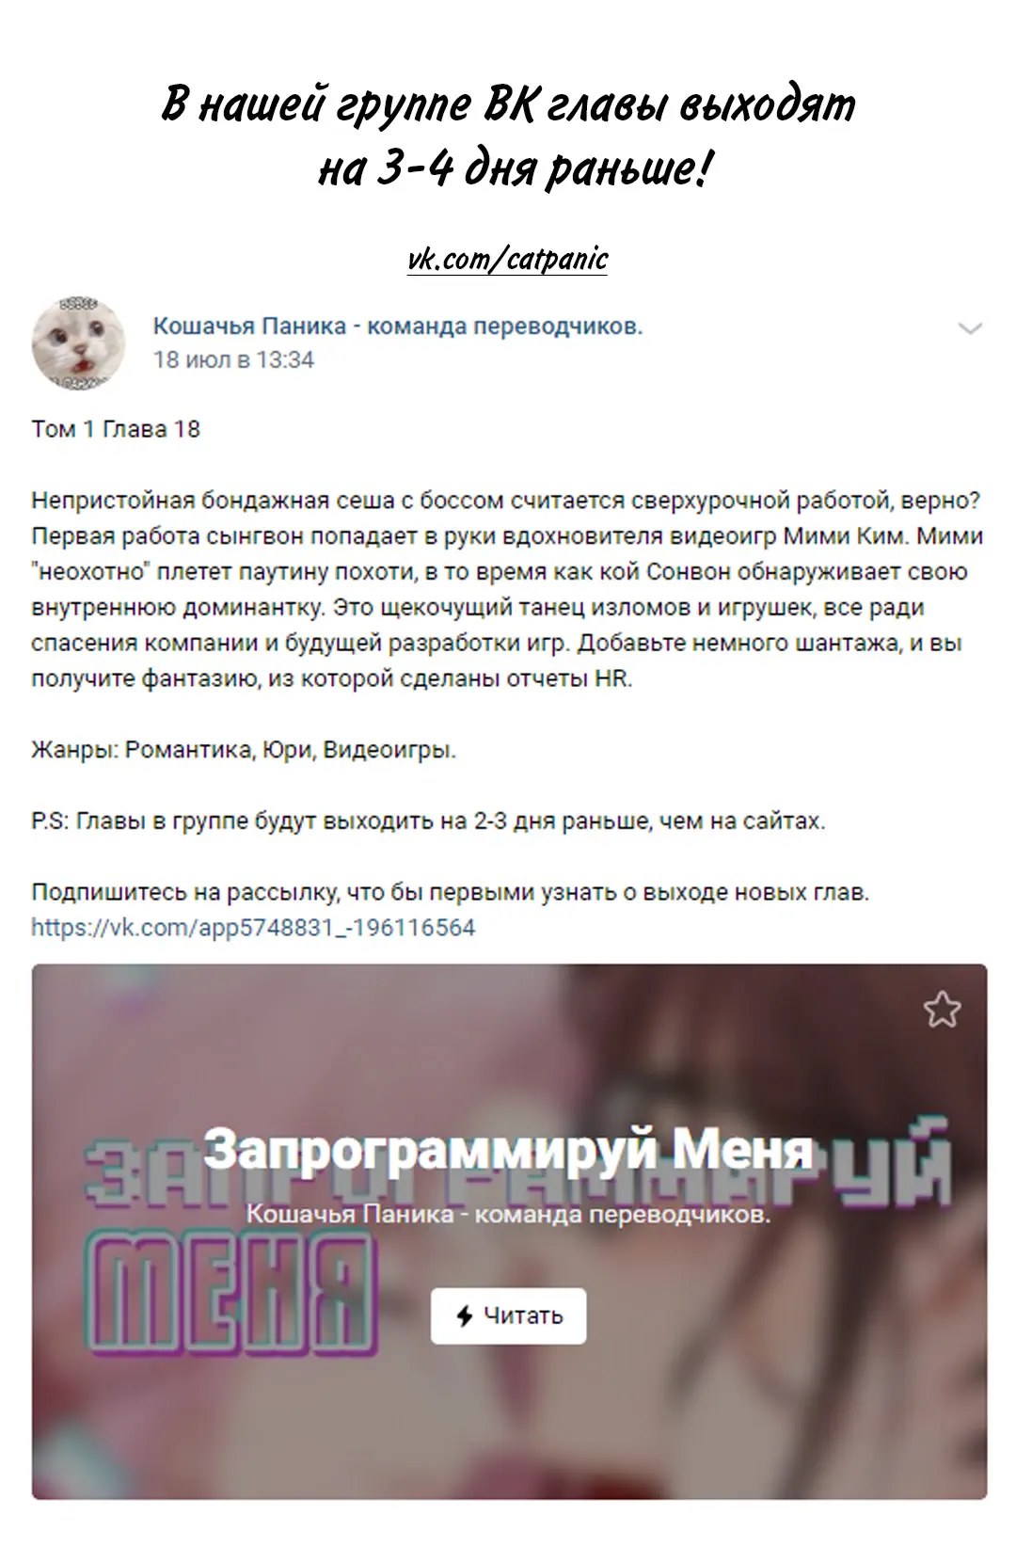Expand the post options chevron menu
This screenshot has width=1016, height=1546.
coord(970,328)
